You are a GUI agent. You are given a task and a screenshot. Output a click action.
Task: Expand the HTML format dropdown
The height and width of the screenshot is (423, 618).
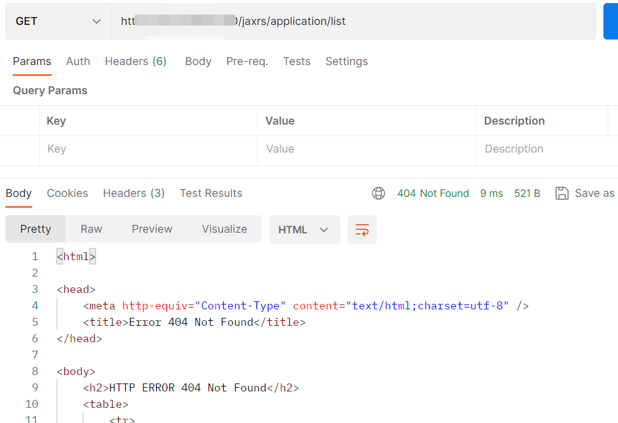pyautogui.click(x=304, y=230)
